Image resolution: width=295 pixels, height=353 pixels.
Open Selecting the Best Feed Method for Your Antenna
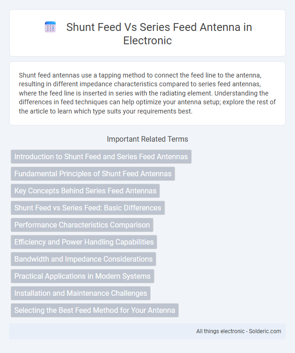point(94,310)
